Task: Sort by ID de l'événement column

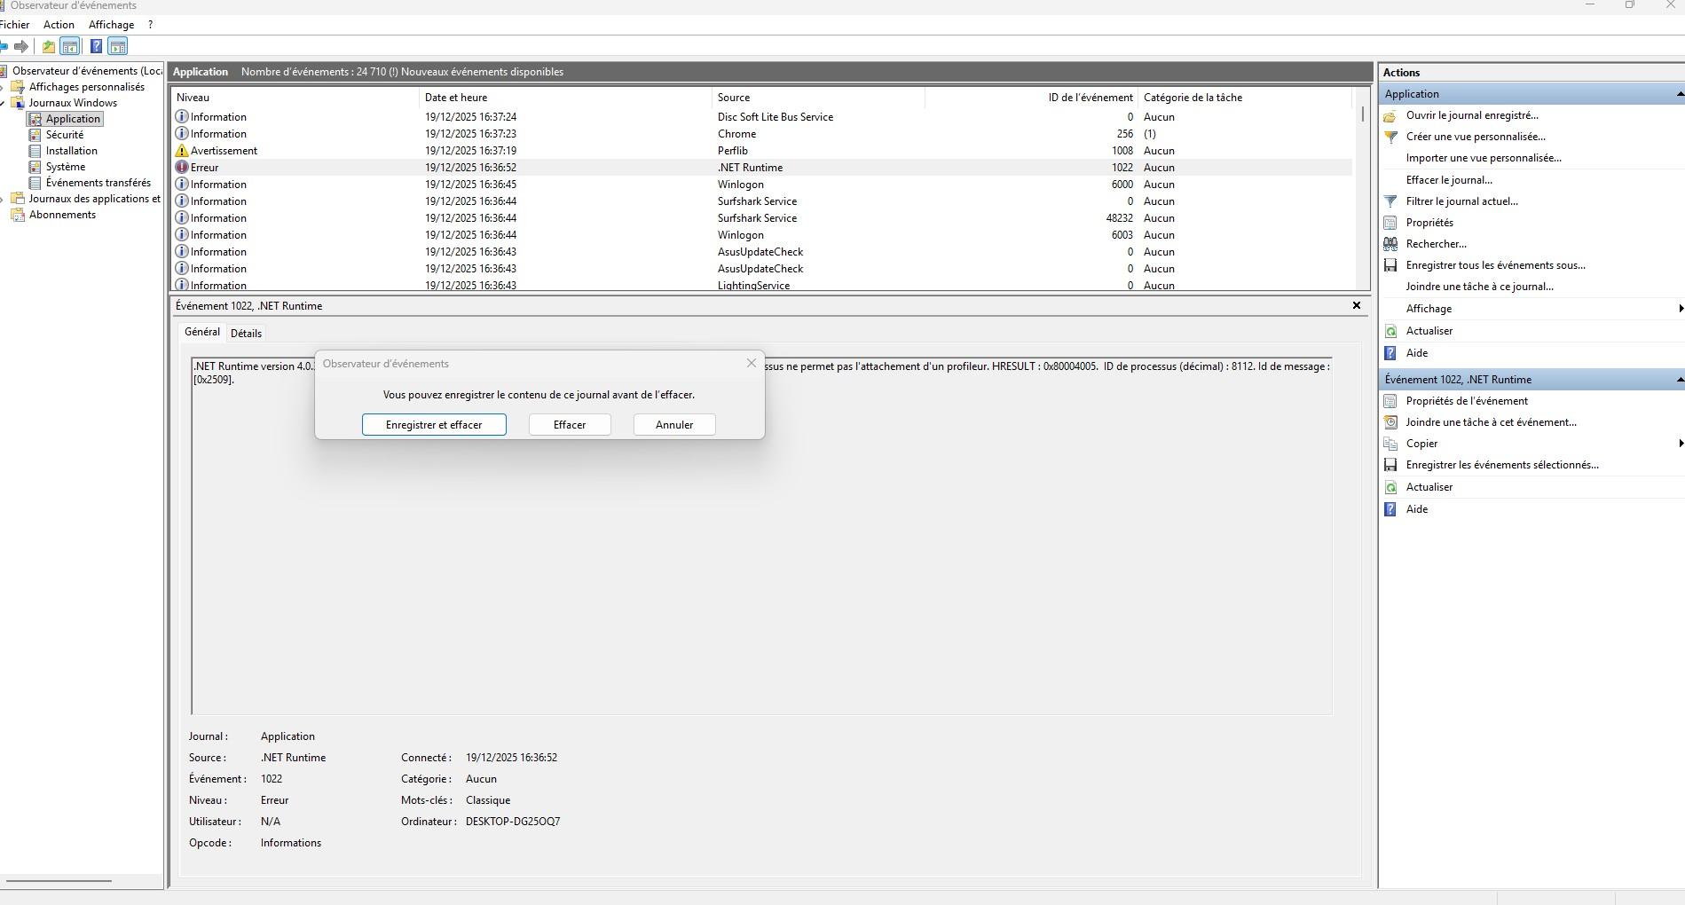Action: tap(1031, 98)
